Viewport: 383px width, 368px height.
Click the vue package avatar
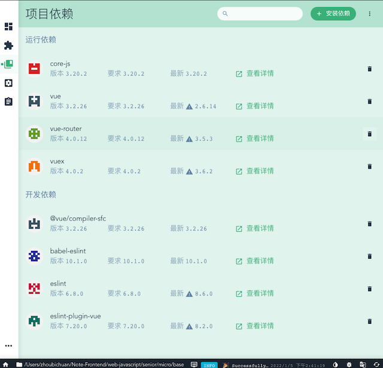[34, 101]
